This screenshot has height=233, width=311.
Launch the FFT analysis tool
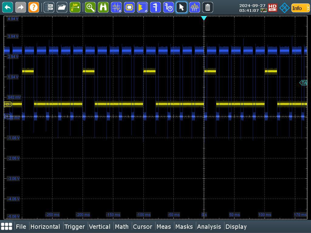pos(195,7)
